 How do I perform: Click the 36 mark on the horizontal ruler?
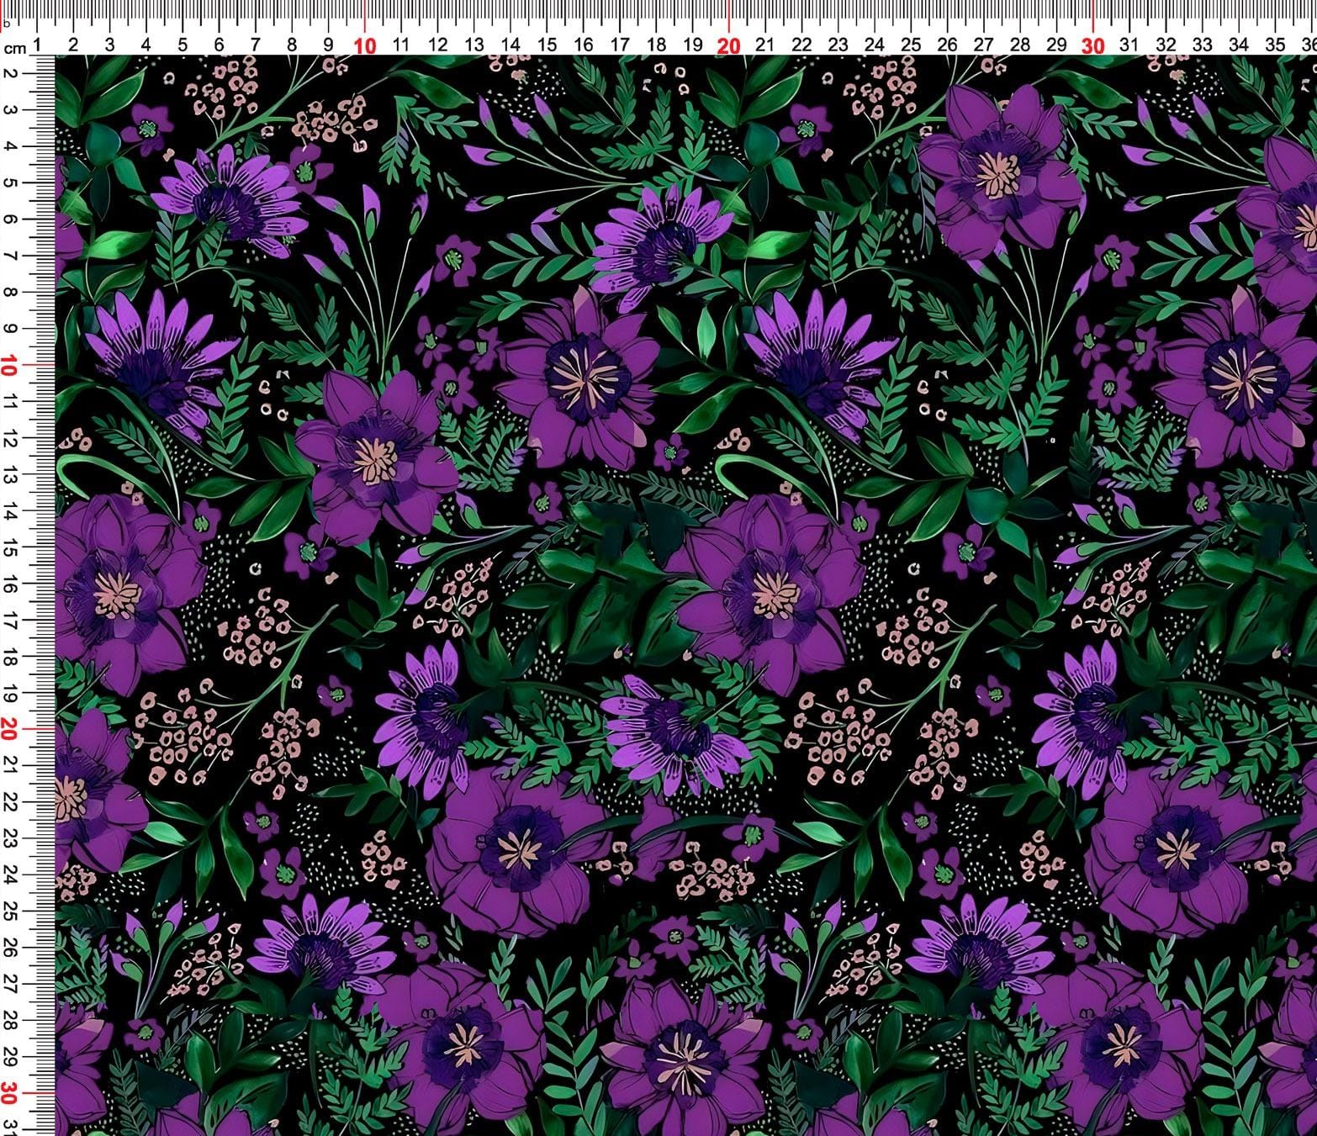point(1309,45)
